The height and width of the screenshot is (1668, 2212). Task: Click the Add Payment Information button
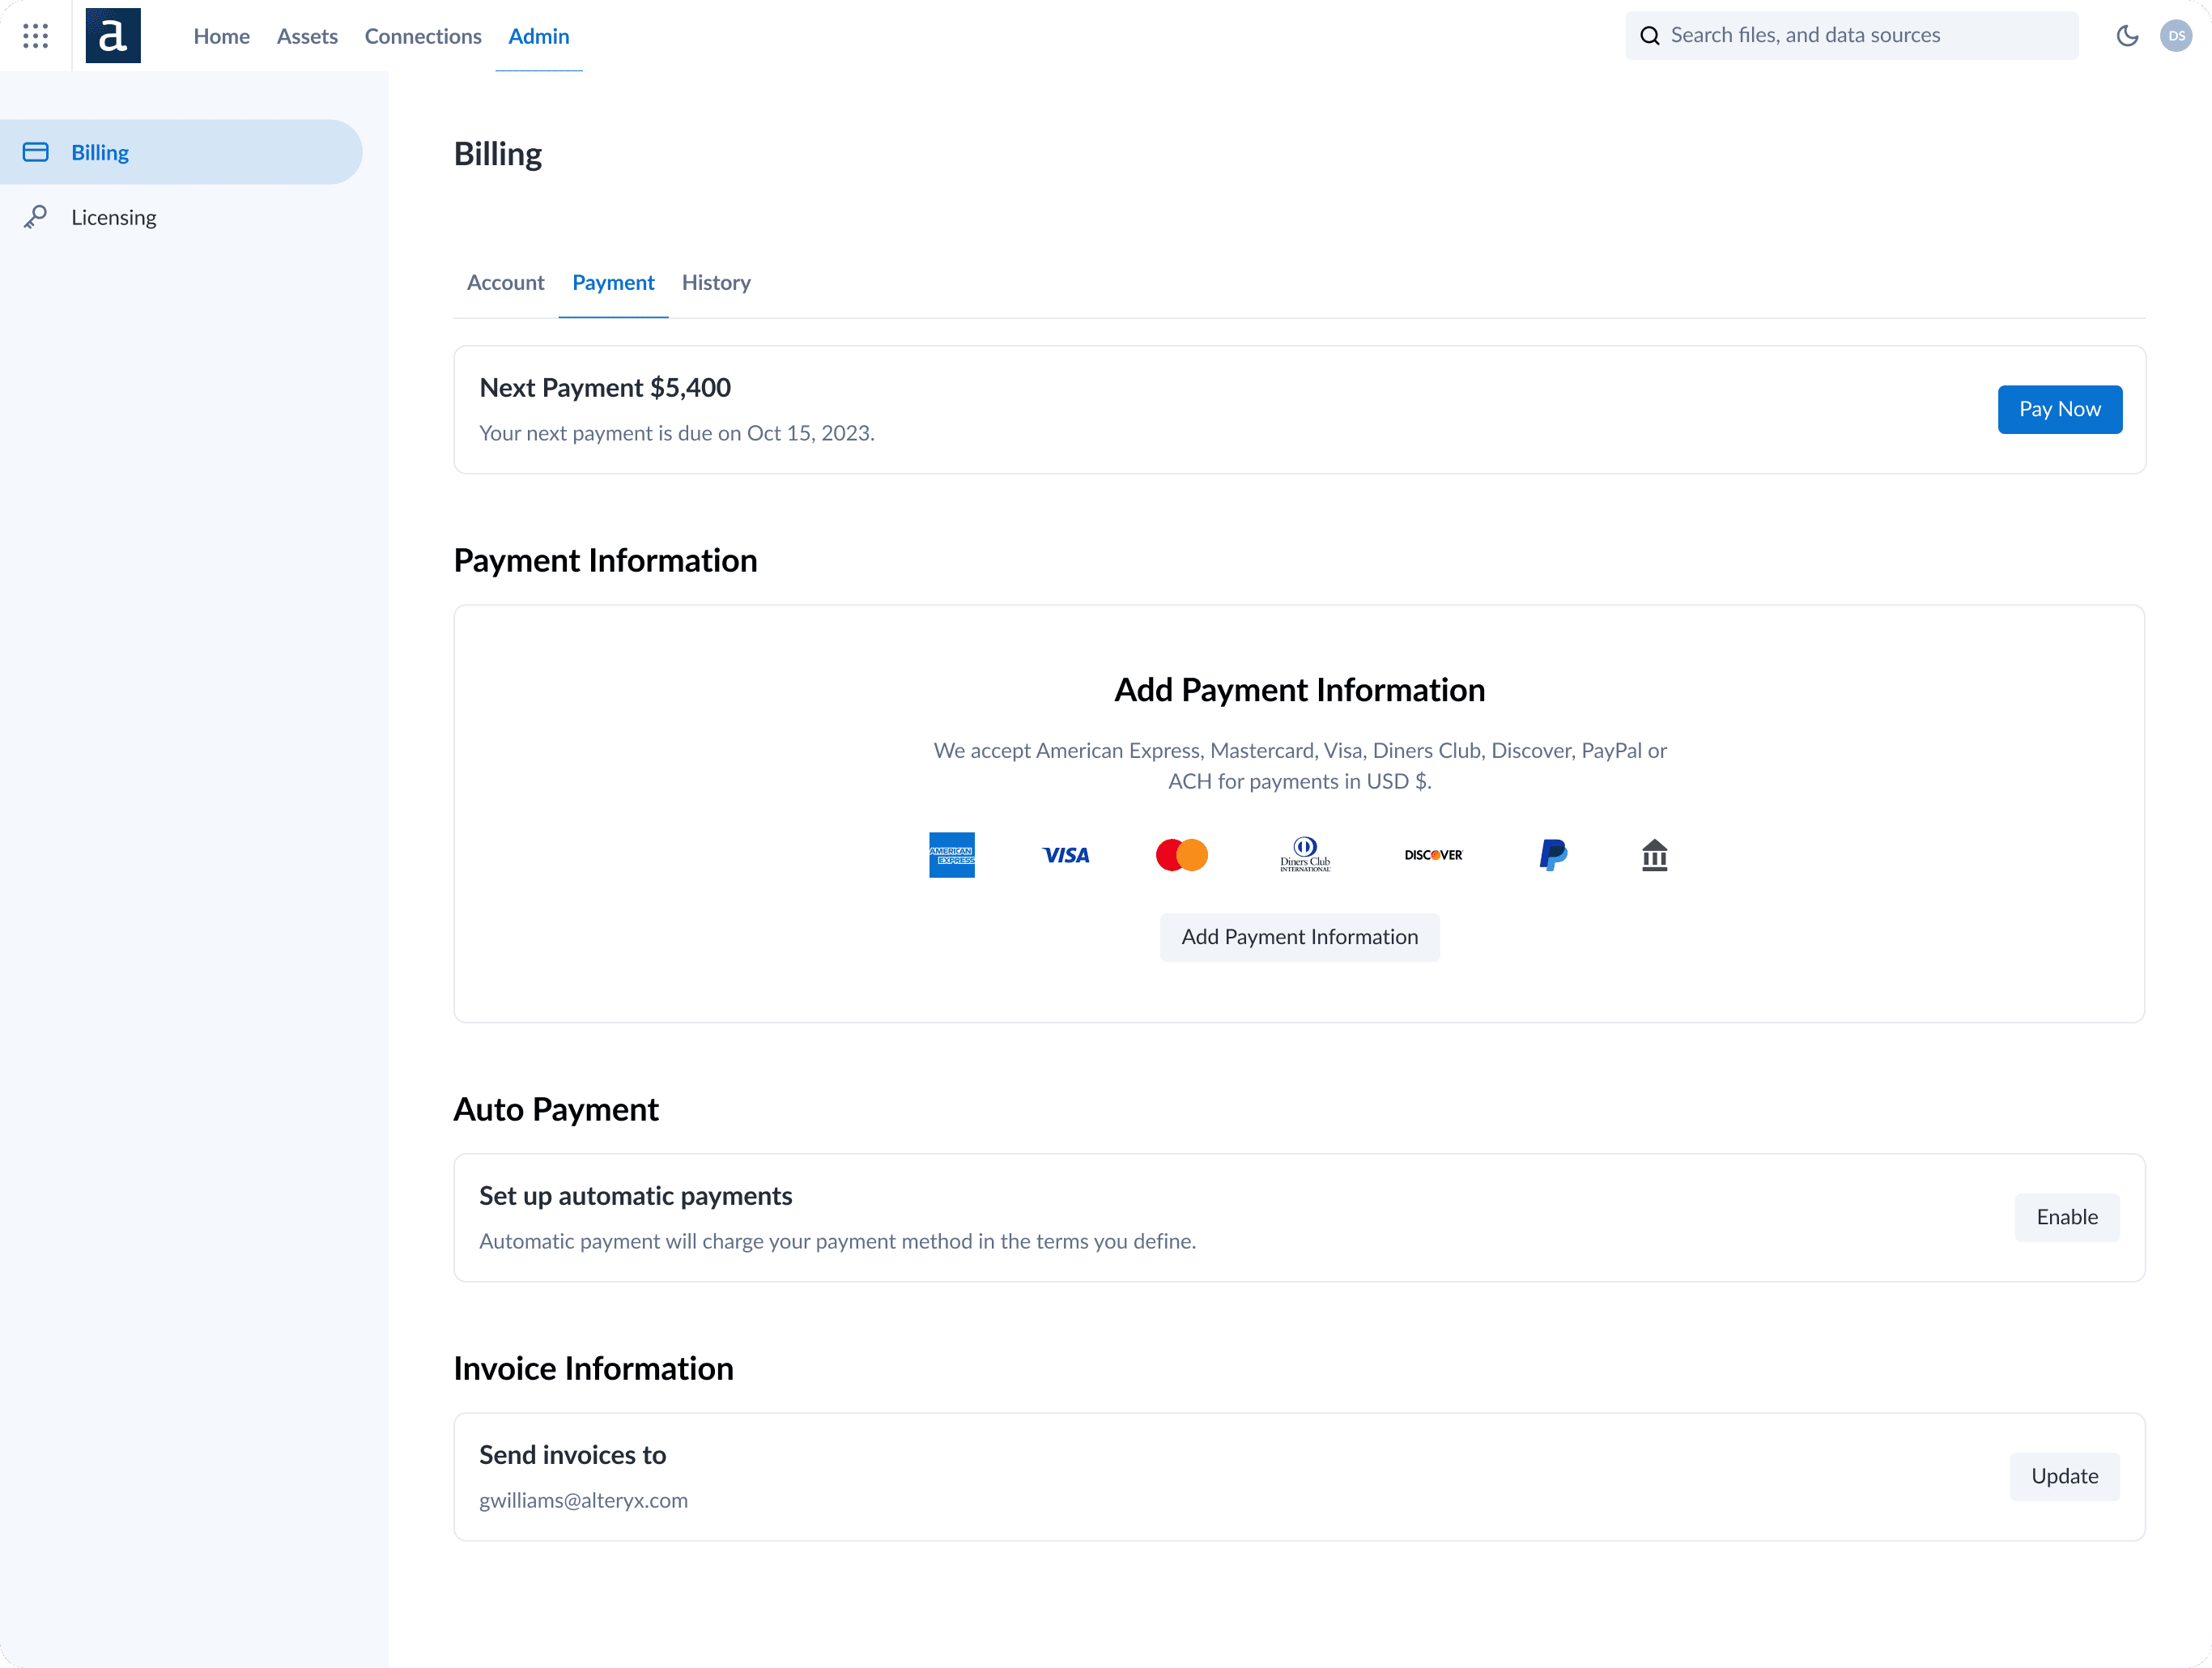point(1299,937)
